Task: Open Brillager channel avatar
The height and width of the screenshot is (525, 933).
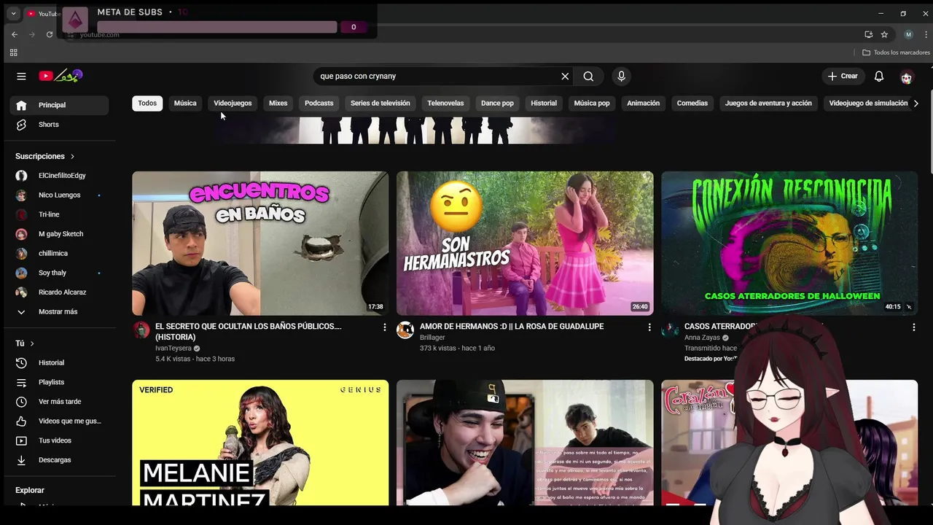Action: point(405,330)
